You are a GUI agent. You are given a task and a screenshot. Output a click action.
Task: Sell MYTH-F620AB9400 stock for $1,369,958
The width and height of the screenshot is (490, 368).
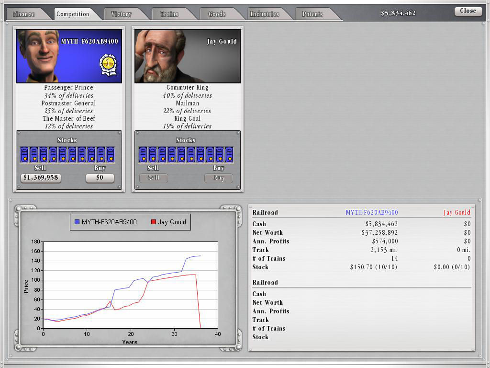[x=41, y=178]
